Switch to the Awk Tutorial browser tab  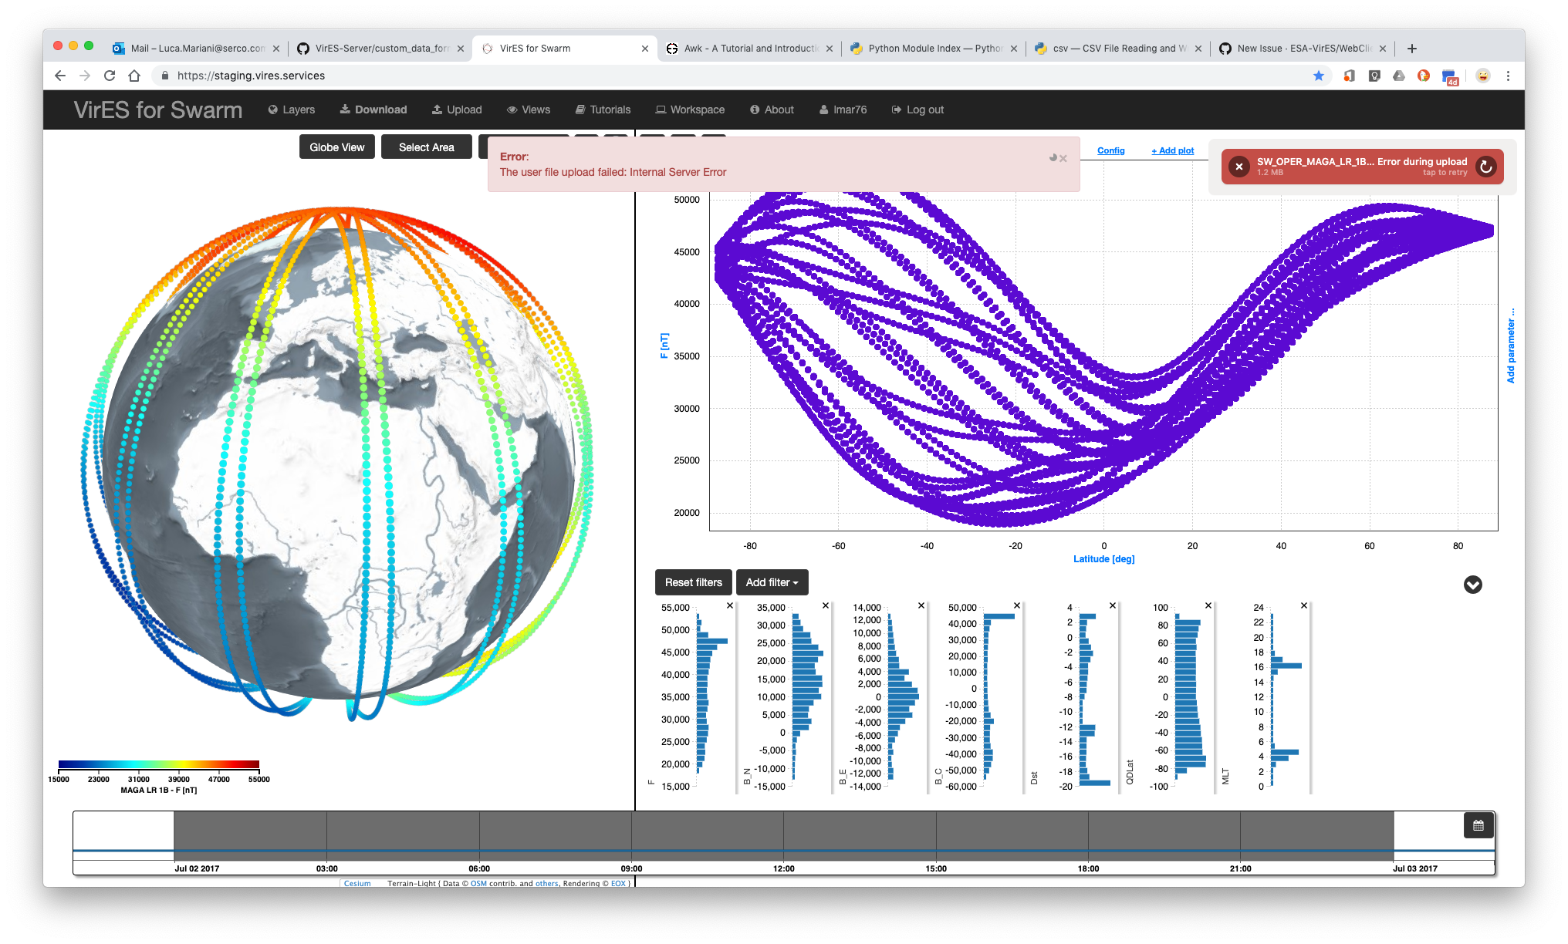(x=743, y=48)
